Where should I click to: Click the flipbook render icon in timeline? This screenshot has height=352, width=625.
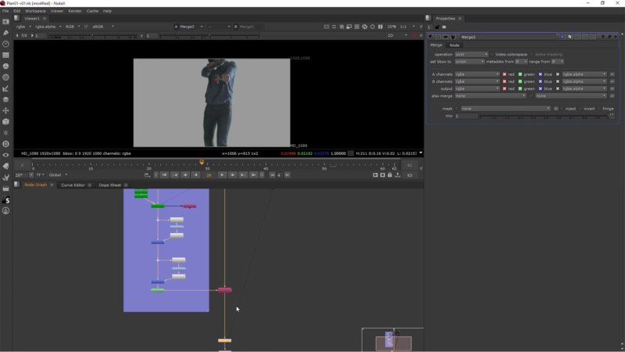[x=375, y=174]
